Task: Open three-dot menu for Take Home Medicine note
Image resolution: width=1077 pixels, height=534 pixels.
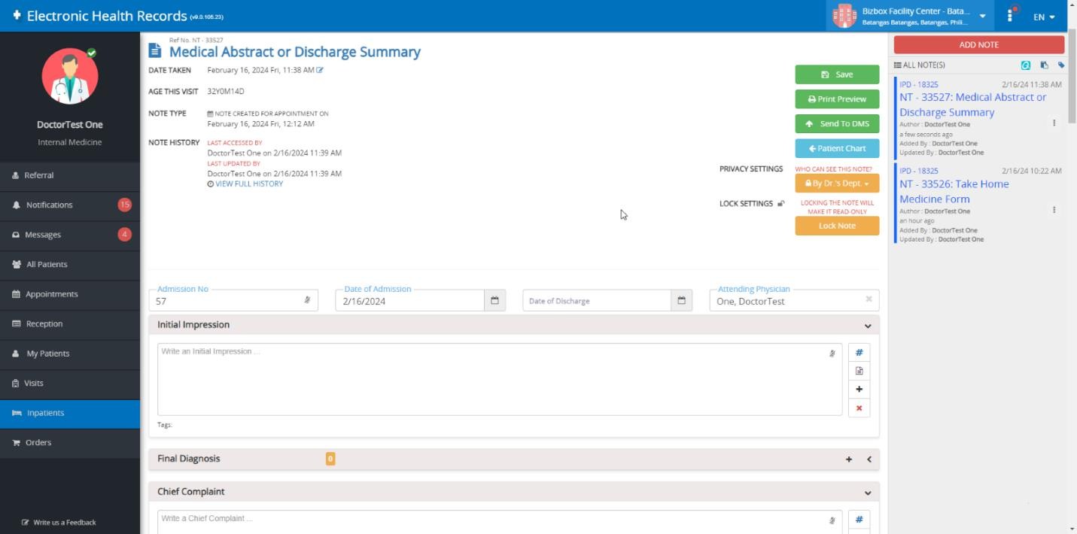Action: click(1054, 211)
